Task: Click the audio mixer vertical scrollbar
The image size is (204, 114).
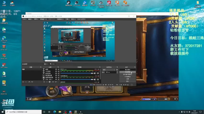Action: click(x=100, y=74)
